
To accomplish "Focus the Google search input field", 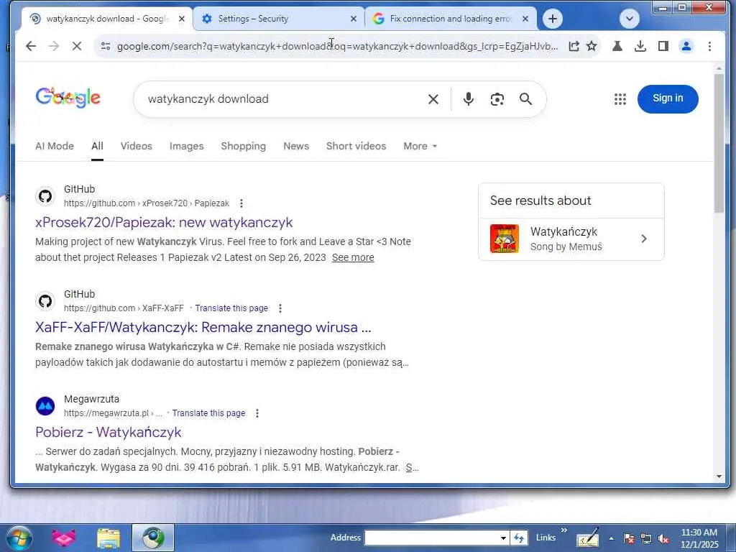I will (282, 99).
